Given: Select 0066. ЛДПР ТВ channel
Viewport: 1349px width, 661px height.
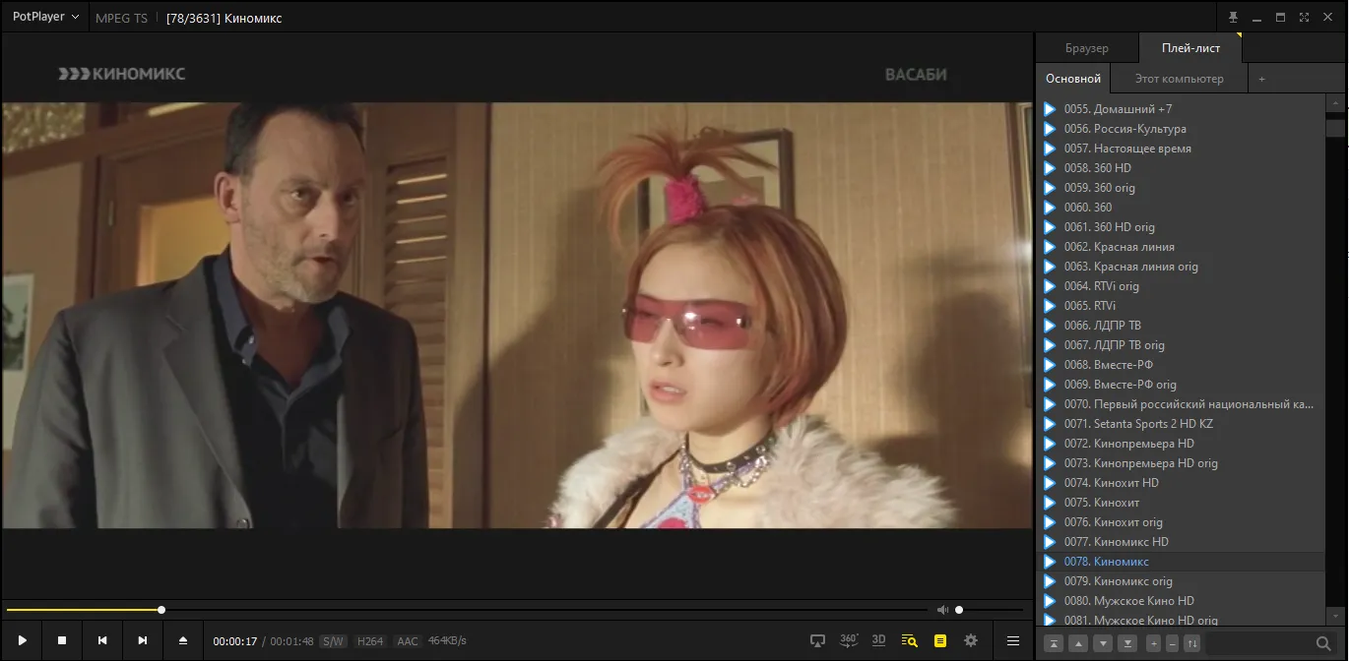Looking at the screenshot, I should (1180, 326).
